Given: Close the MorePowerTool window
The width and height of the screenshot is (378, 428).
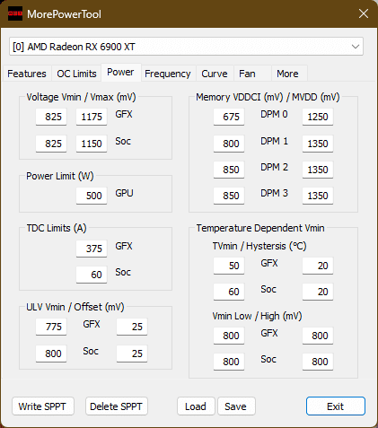Looking at the screenshot, I should (364, 13).
